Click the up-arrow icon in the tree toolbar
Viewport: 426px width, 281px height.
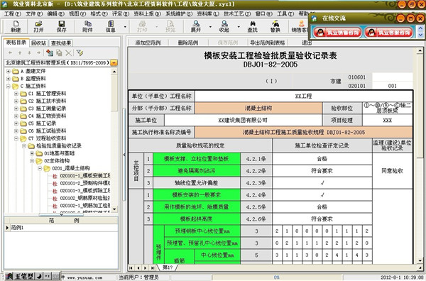pyautogui.click(x=20, y=53)
